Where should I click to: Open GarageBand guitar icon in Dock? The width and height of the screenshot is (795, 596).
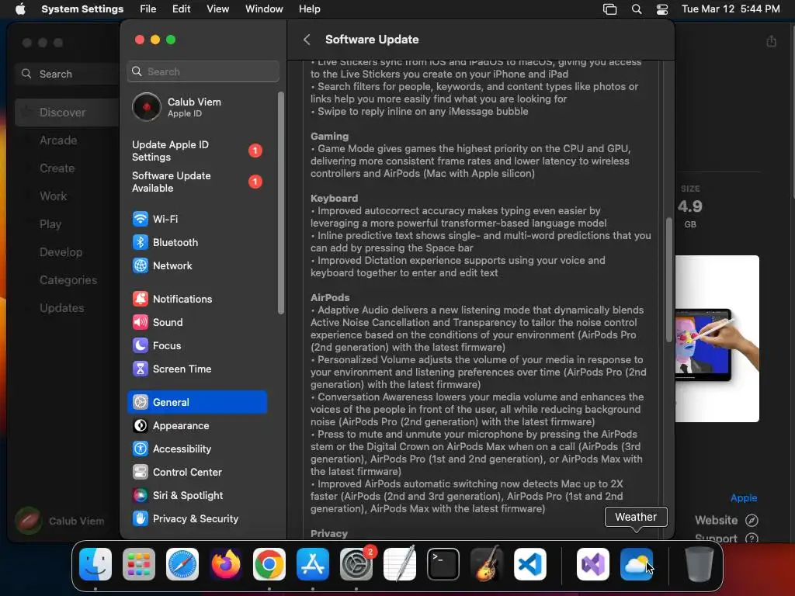coord(487,564)
